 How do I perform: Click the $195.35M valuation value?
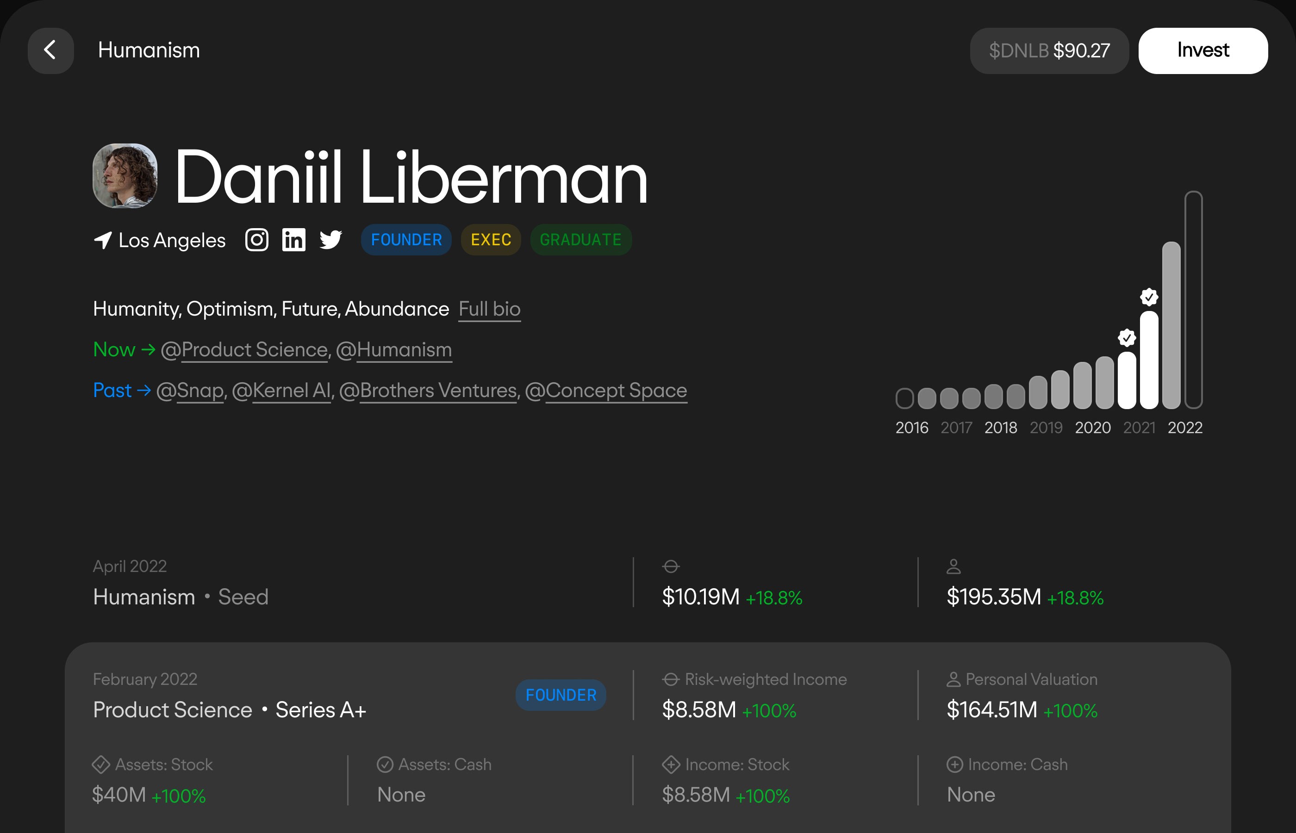(994, 597)
